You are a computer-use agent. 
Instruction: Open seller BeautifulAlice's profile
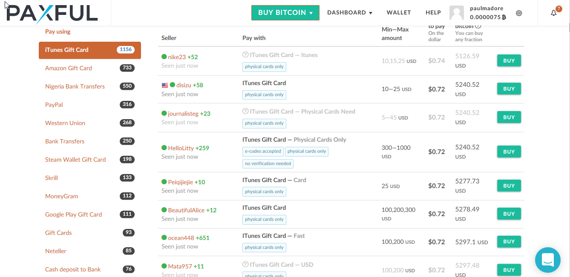[186, 210]
